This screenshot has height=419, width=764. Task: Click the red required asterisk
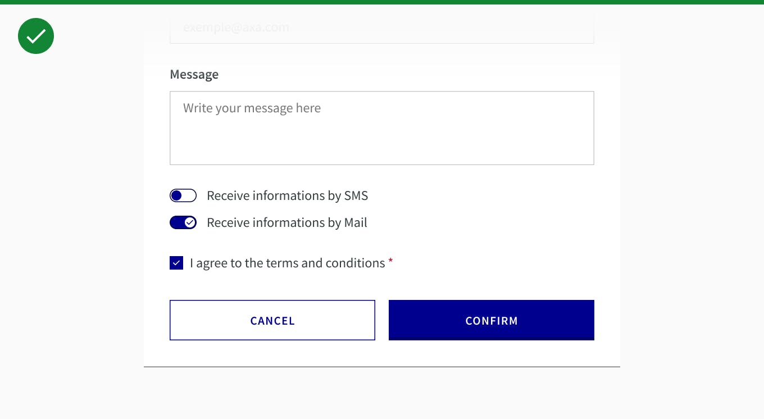click(390, 262)
